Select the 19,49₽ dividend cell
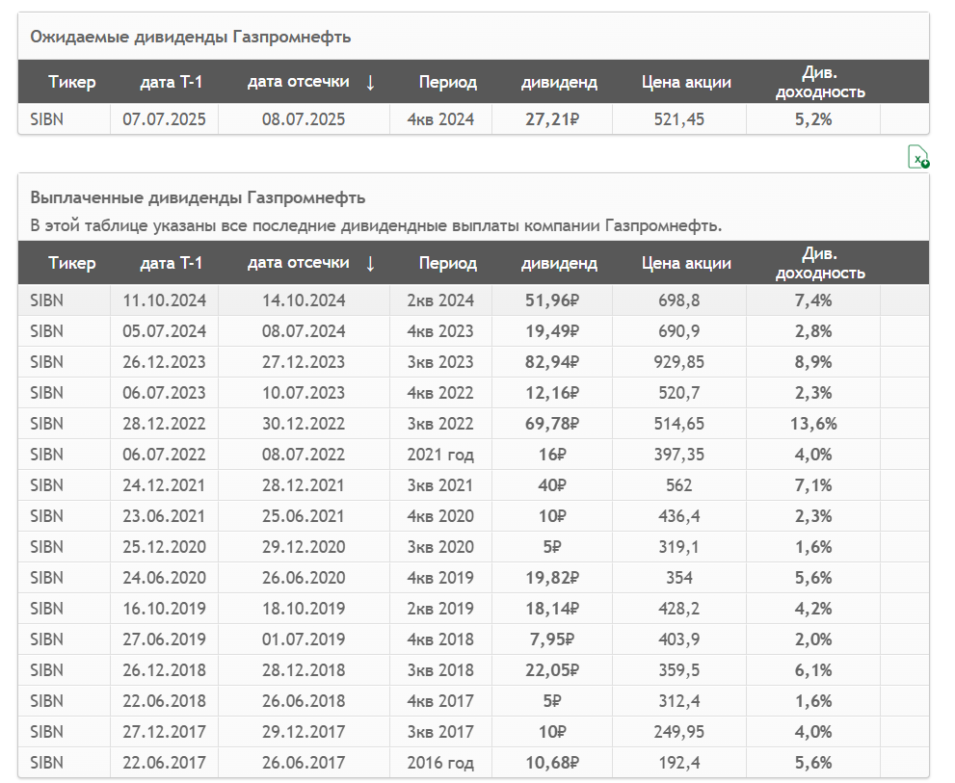 point(552,331)
